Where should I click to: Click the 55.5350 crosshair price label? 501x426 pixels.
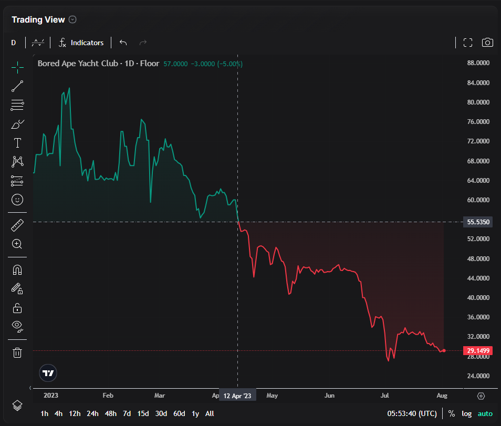coord(478,222)
